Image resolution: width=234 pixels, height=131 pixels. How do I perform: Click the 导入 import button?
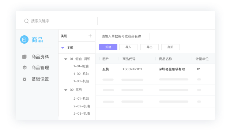click(x=128, y=47)
